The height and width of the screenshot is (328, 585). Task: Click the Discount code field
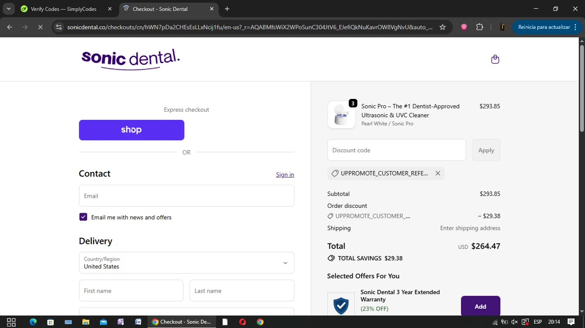(x=397, y=150)
